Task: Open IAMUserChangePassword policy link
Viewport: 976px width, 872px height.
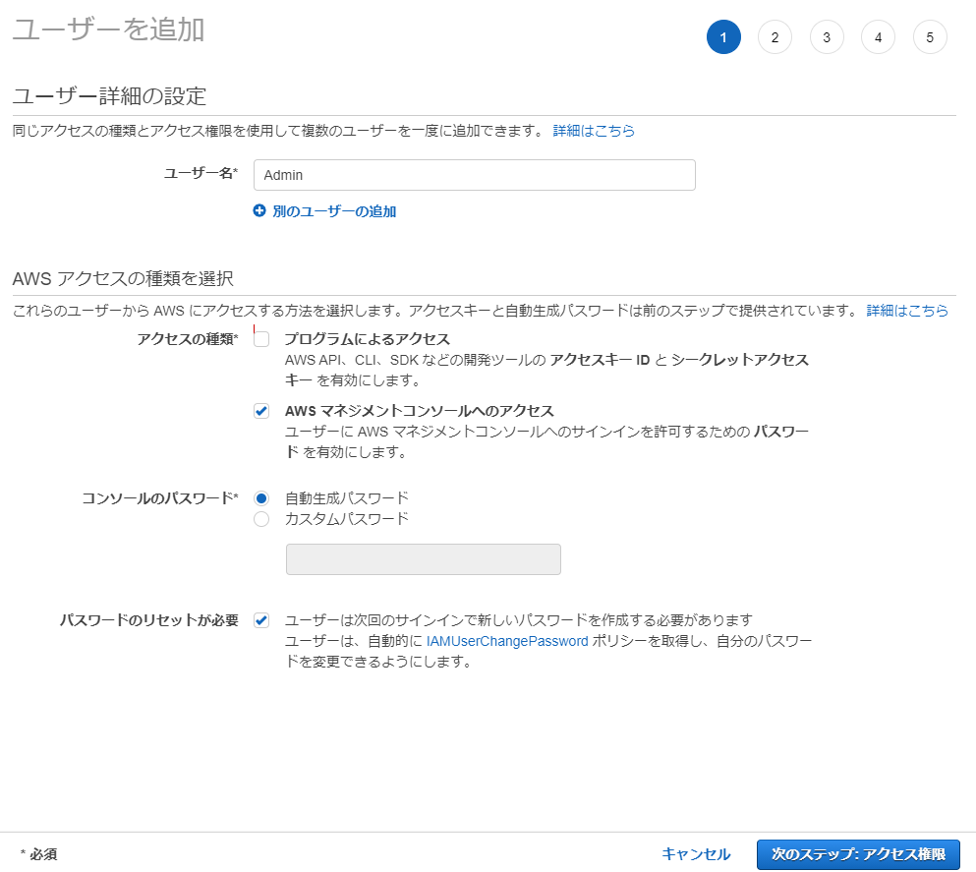Action: 507,641
